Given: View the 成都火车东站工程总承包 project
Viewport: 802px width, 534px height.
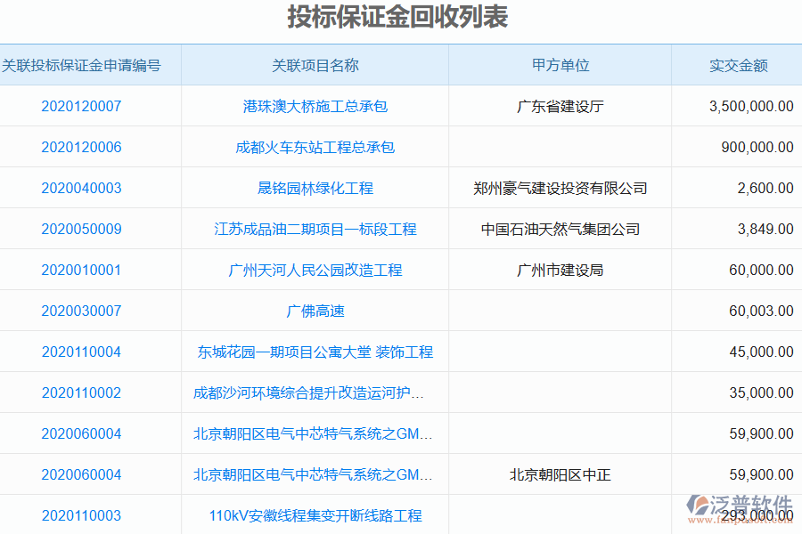Looking at the screenshot, I should pyautogui.click(x=315, y=147).
